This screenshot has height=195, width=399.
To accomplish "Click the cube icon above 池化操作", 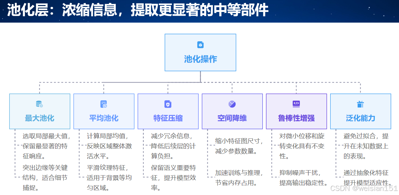I will [200, 45].
